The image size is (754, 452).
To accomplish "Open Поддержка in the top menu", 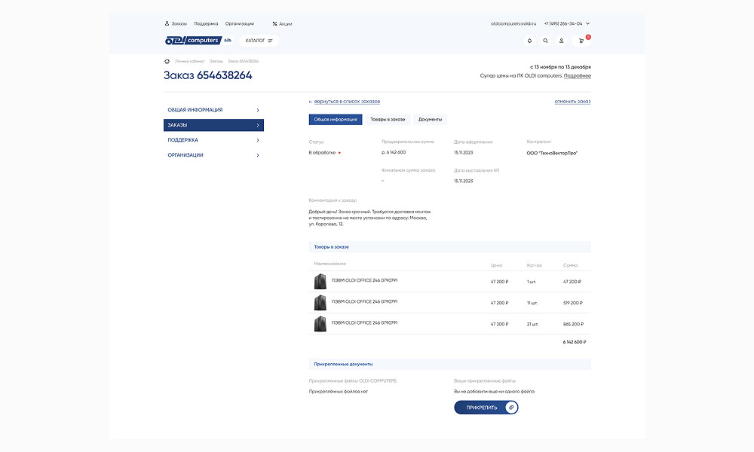I will (x=206, y=23).
